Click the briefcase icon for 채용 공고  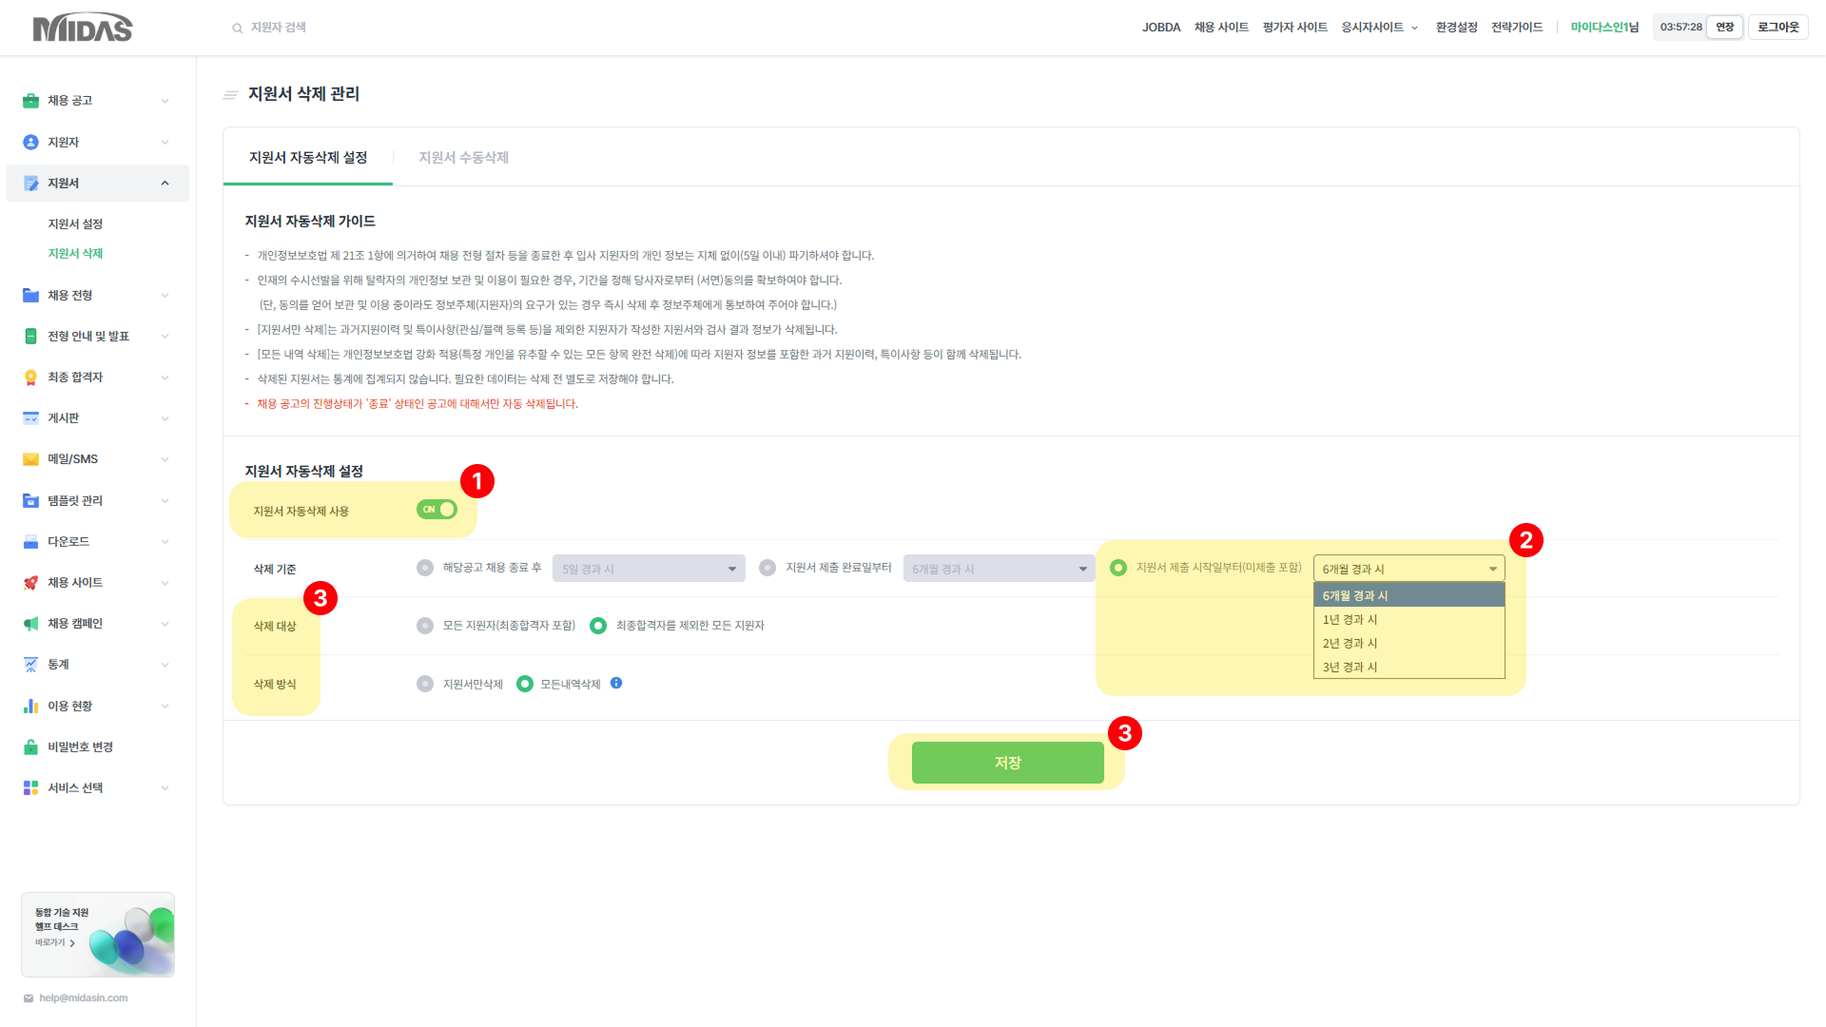click(x=30, y=101)
